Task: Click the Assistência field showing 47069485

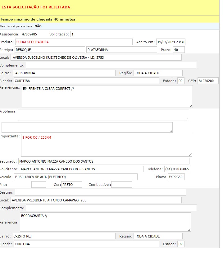Action: 34,34
